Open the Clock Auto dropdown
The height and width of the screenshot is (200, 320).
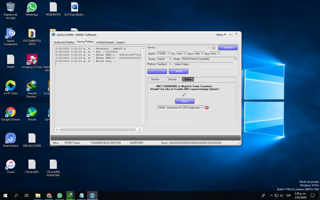pos(199,53)
